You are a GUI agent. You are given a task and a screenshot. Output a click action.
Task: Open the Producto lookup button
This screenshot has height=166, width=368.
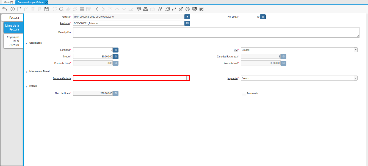tap(187, 23)
